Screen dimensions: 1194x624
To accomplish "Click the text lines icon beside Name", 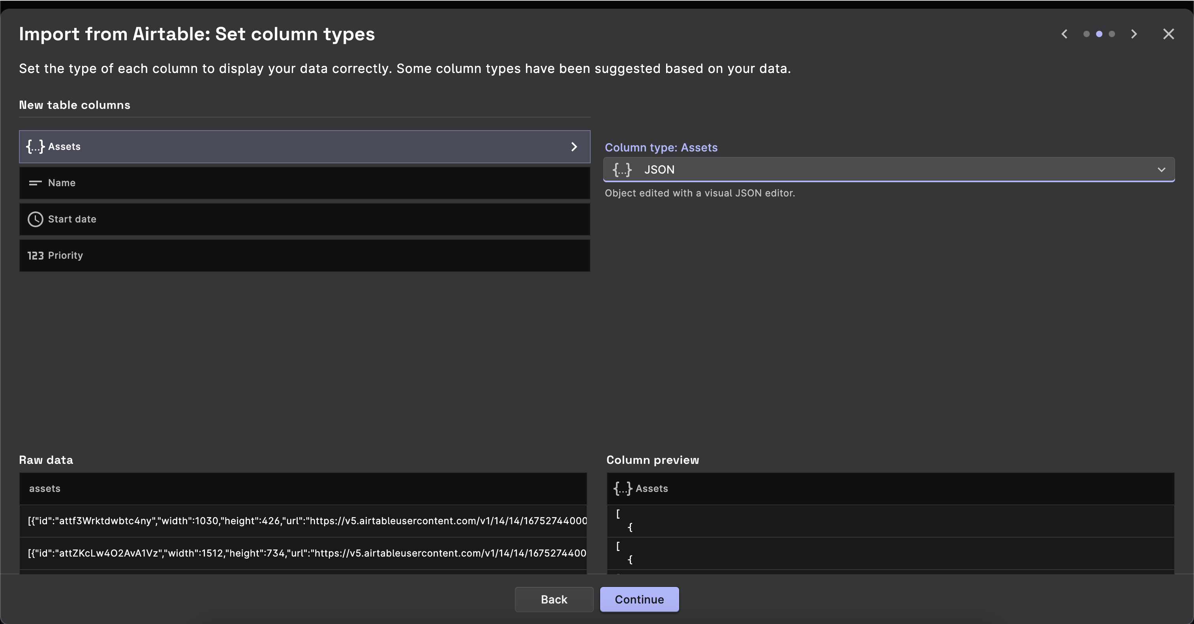I will [35, 183].
